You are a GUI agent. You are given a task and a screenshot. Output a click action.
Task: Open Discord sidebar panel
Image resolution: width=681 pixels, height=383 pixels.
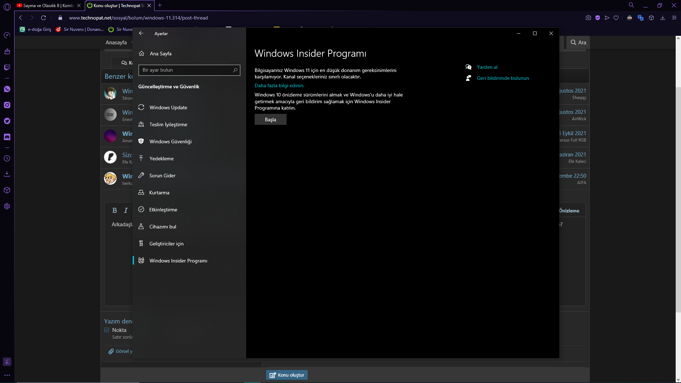[7, 137]
